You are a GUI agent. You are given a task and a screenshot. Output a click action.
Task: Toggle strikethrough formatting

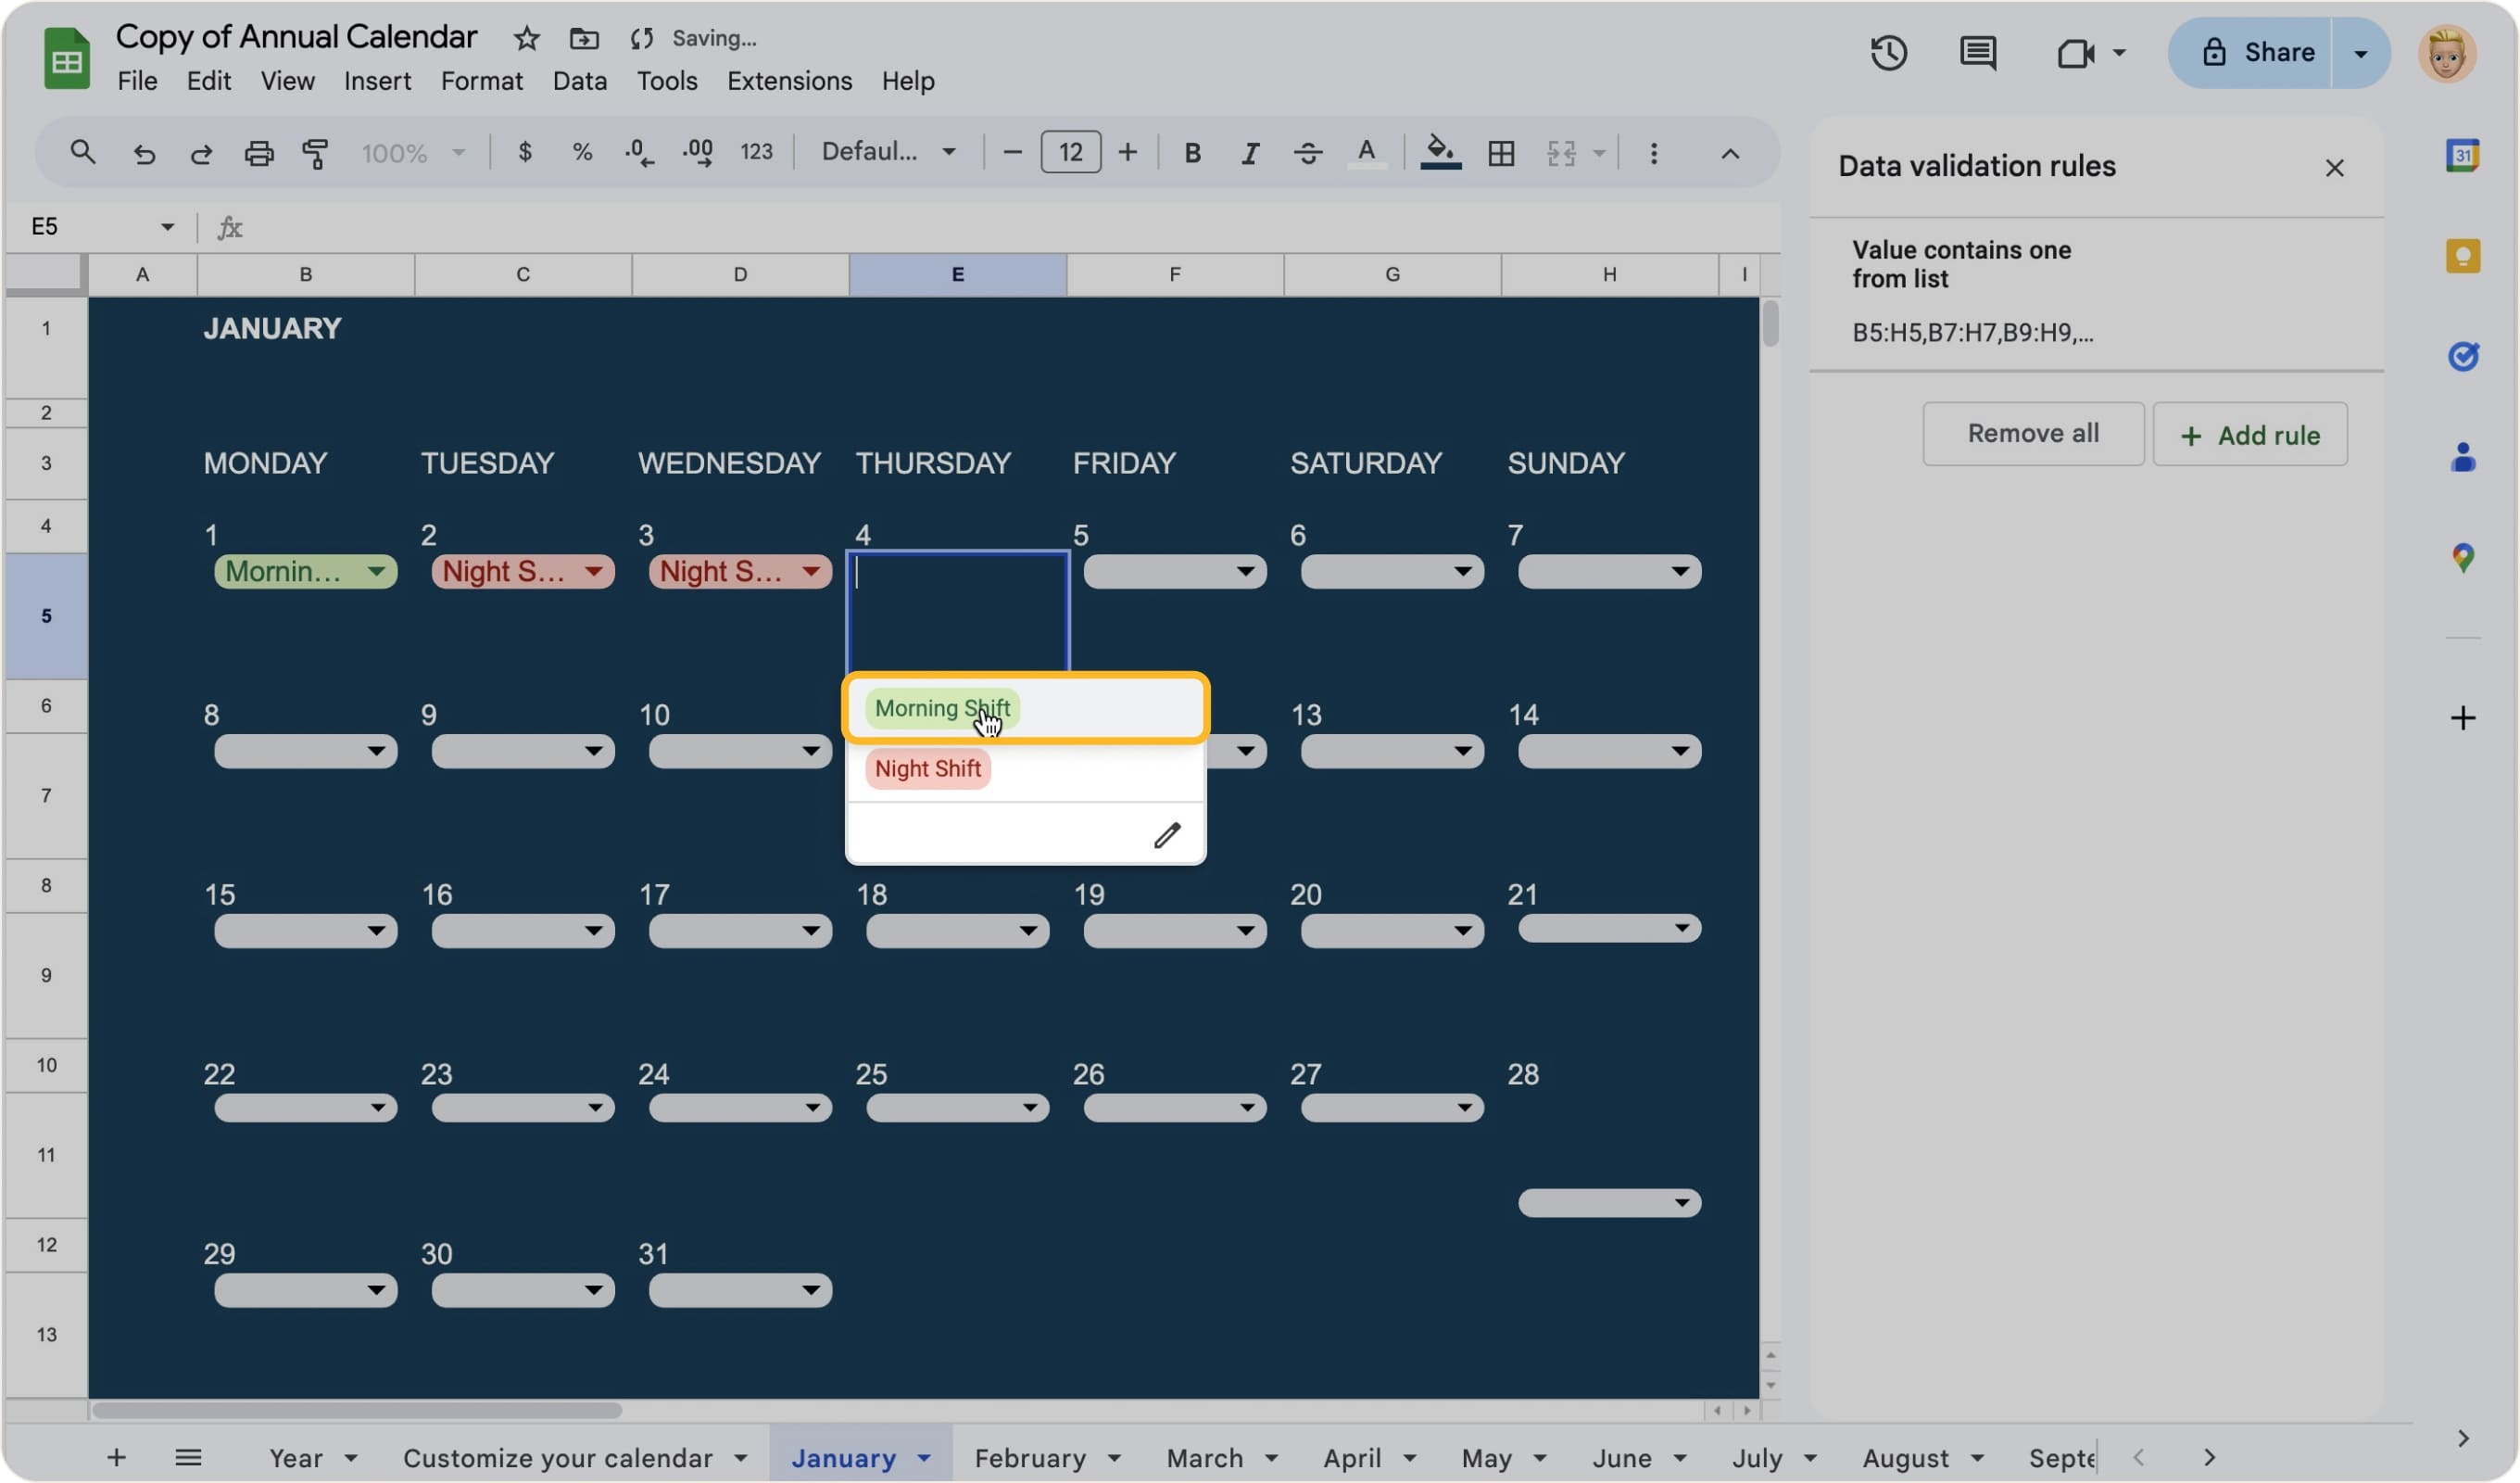point(1308,152)
